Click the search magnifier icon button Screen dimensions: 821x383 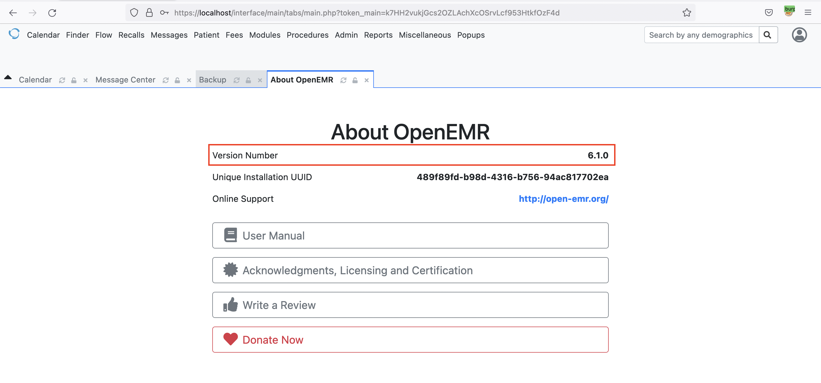(x=768, y=35)
